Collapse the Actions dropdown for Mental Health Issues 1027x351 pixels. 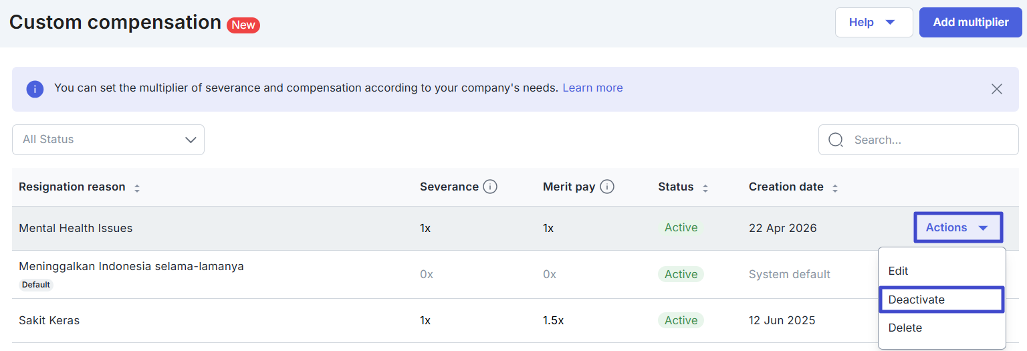pos(957,228)
